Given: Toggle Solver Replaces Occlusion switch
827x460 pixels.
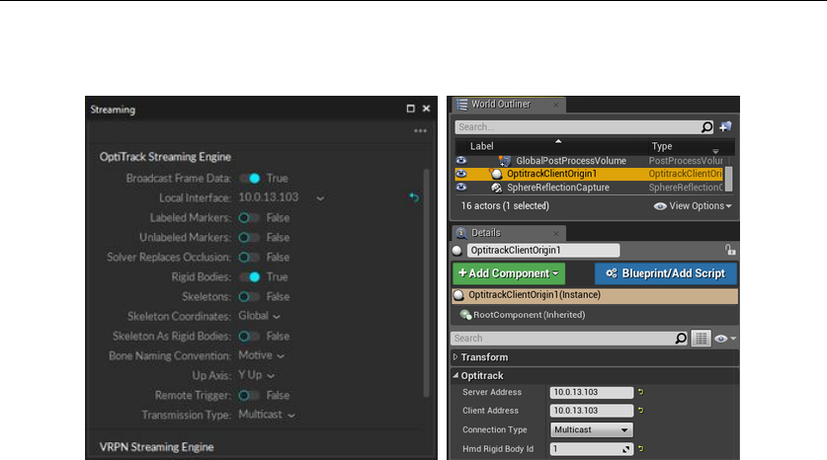Looking at the screenshot, I should [x=249, y=257].
